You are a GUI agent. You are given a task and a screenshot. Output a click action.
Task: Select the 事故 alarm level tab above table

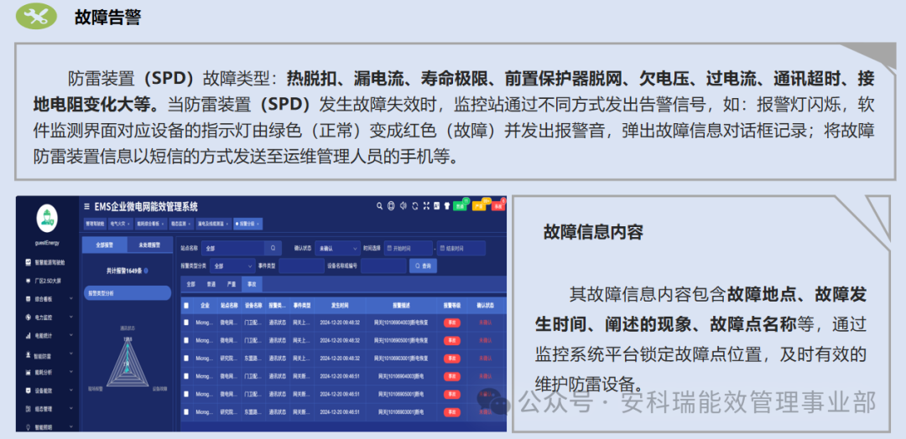tap(252, 284)
